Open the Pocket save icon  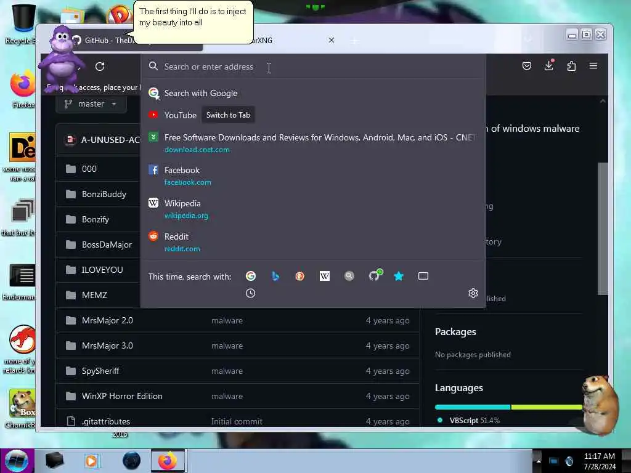click(526, 66)
